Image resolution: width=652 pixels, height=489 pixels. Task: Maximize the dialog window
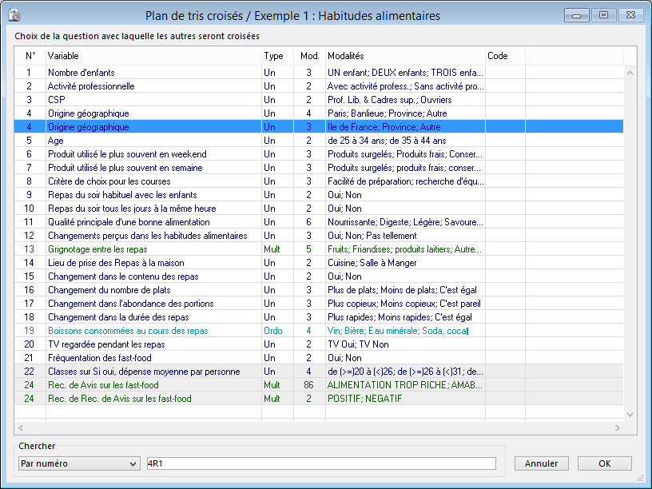point(603,15)
